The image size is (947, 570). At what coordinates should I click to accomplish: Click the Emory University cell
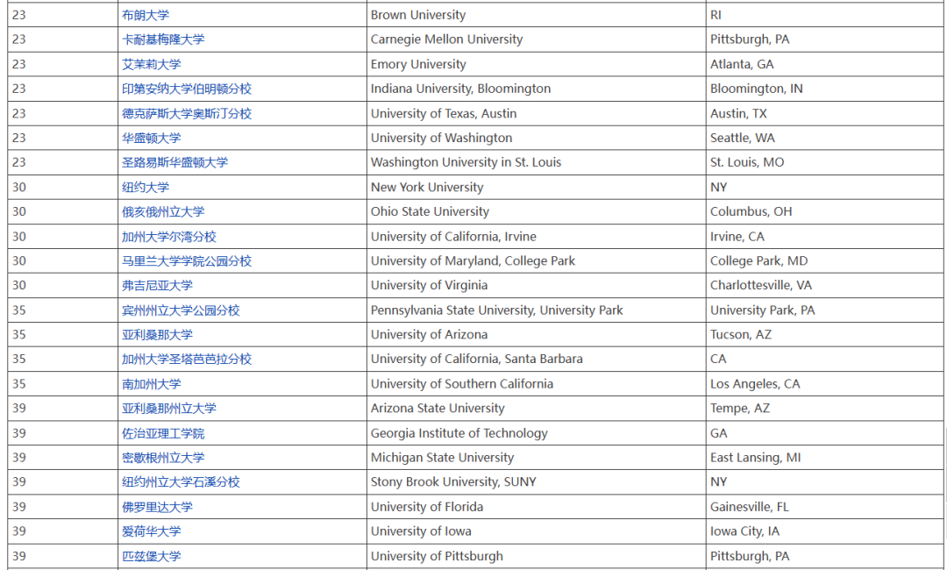tap(537, 64)
